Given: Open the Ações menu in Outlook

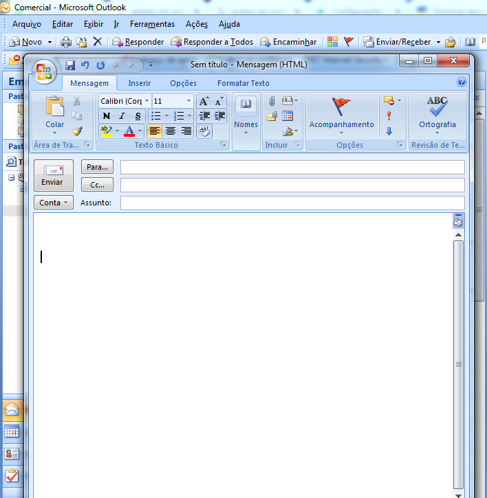Looking at the screenshot, I should point(197,24).
